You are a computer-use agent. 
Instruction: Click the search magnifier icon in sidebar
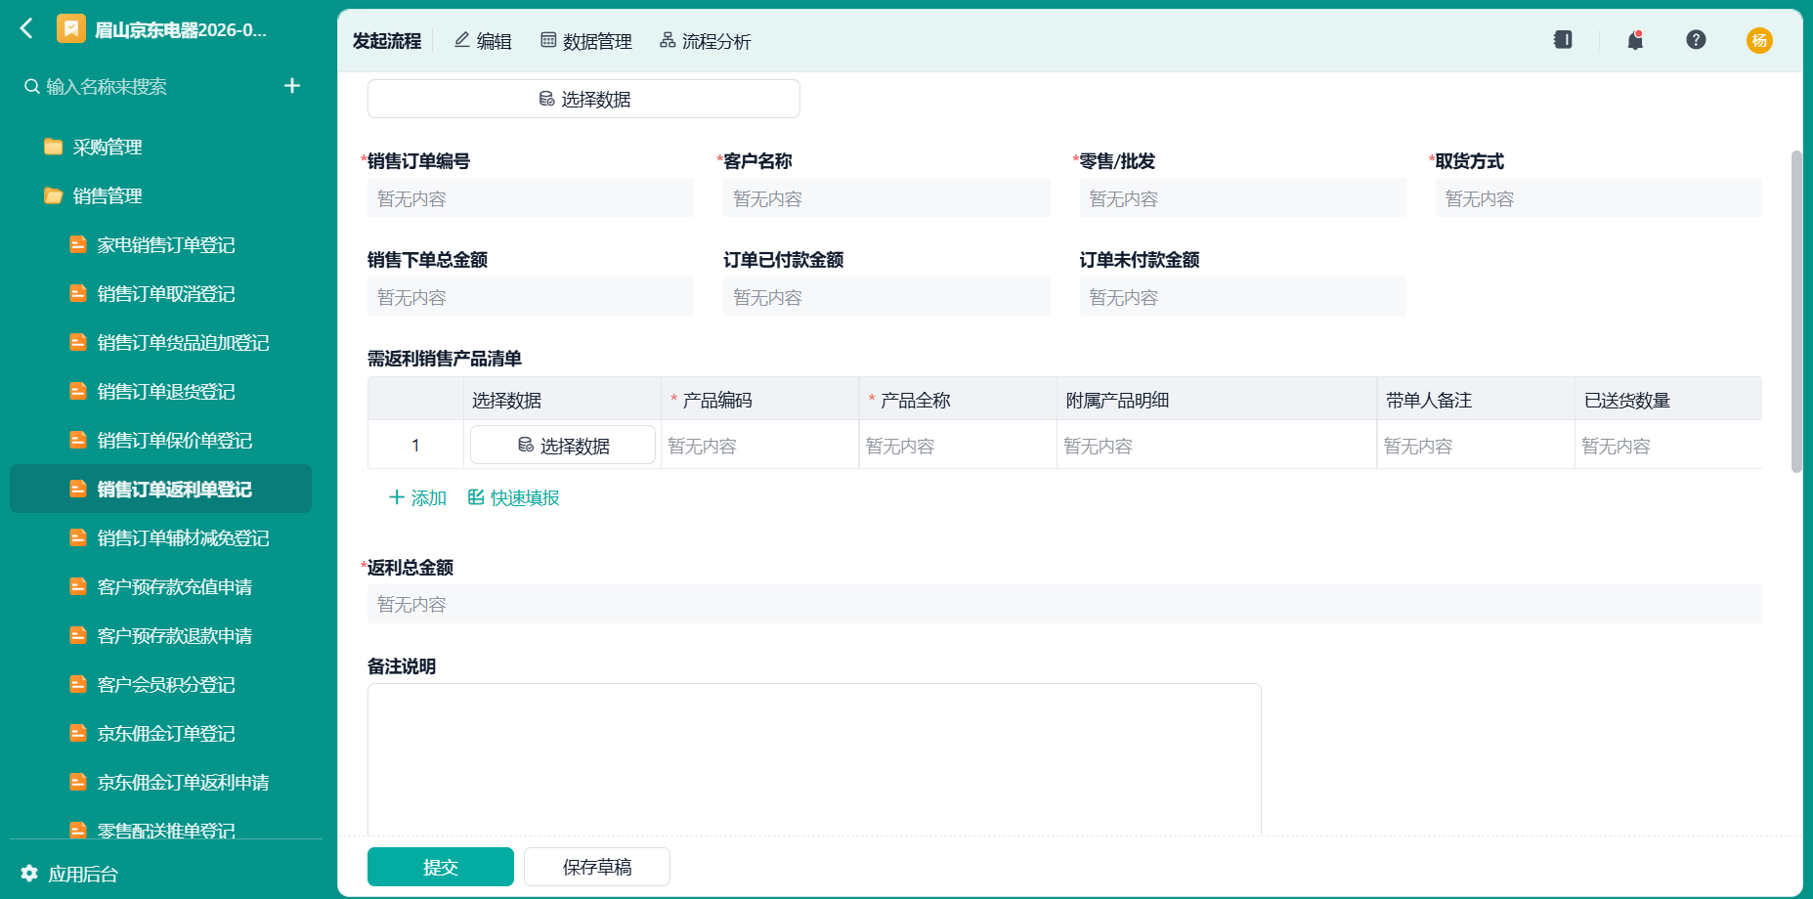(32, 86)
